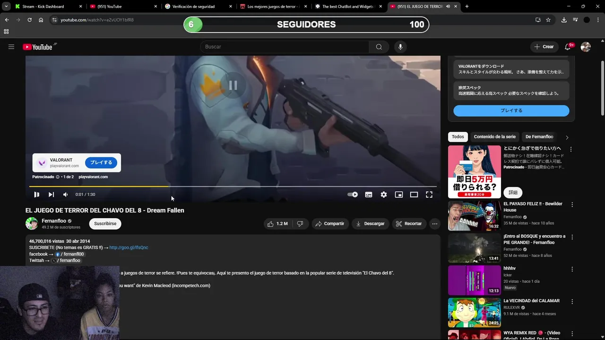Screen dimensions: 605x340
Task: Switch to Verificación de seguridad tab
Action: click(199, 7)
